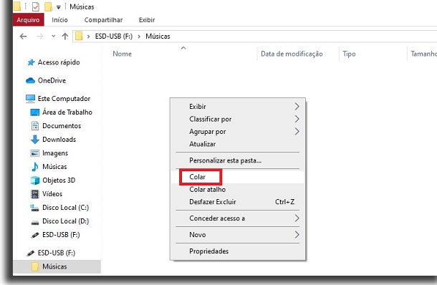Open Acesso rápido in the sidebar
This screenshot has width=437, height=285.
(x=59, y=62)
